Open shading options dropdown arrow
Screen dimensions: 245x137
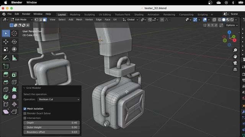point(236,20)
